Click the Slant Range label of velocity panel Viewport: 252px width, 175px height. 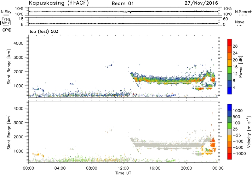pyautogui.click(x=9, y=132)
